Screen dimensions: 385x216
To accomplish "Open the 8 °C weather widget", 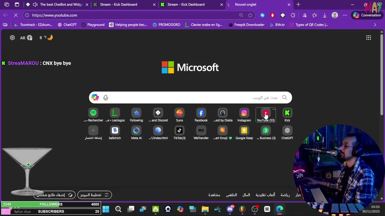I will 46,37.
